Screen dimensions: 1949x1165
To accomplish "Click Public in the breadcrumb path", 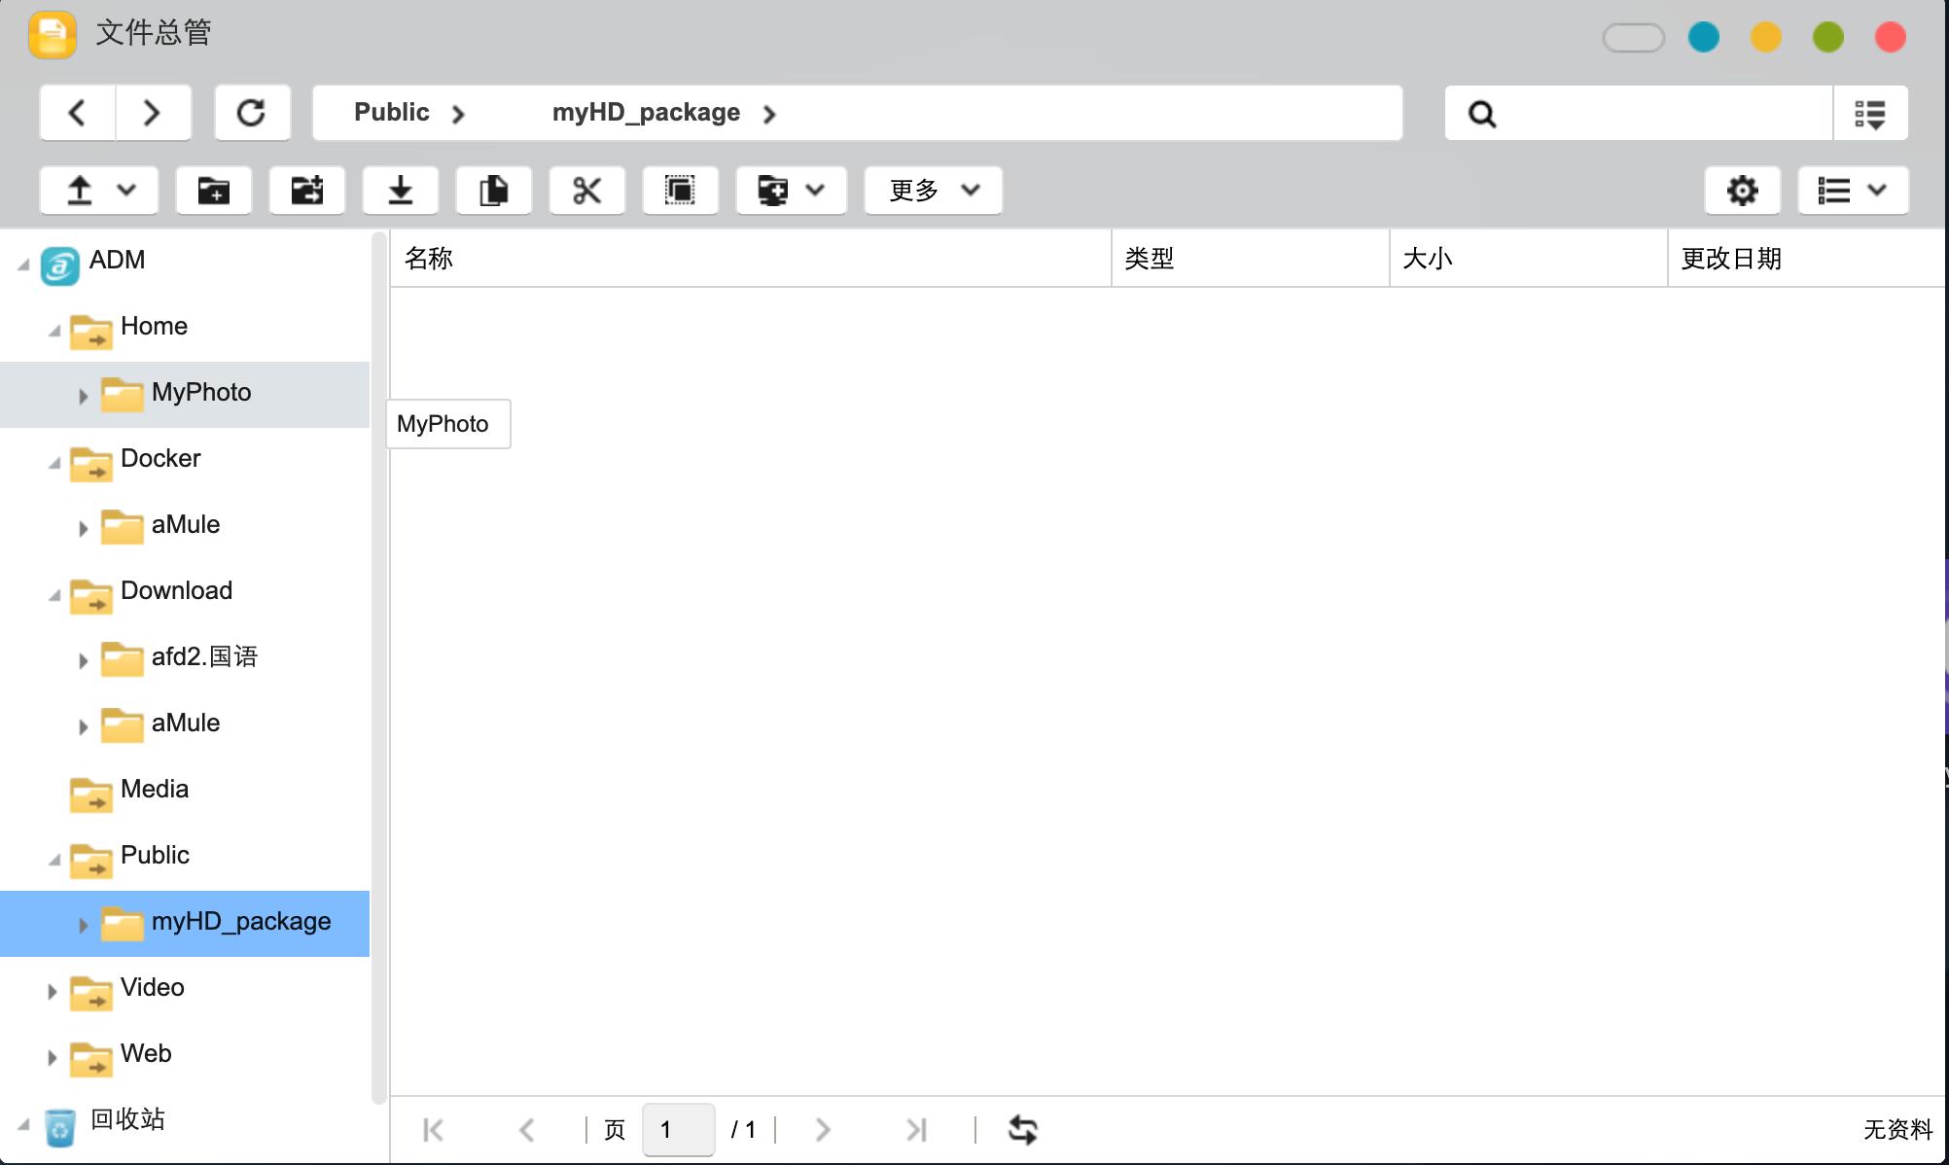I will [x=391, y=113].
